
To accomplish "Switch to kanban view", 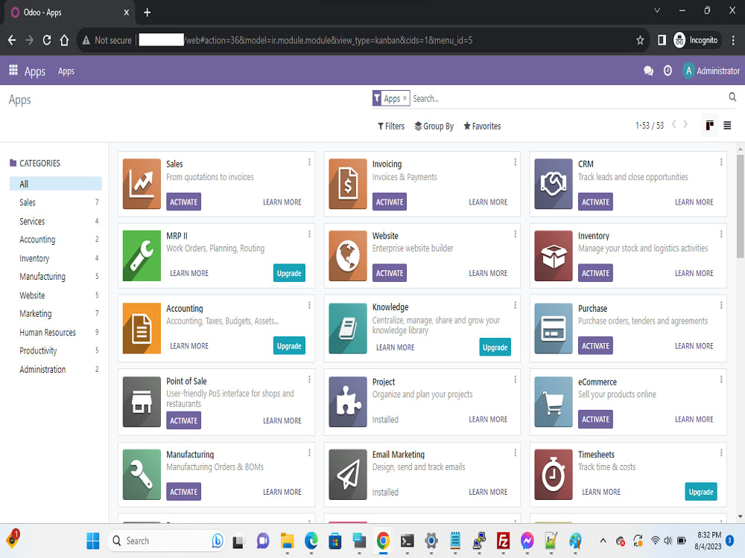I will 708,125.
